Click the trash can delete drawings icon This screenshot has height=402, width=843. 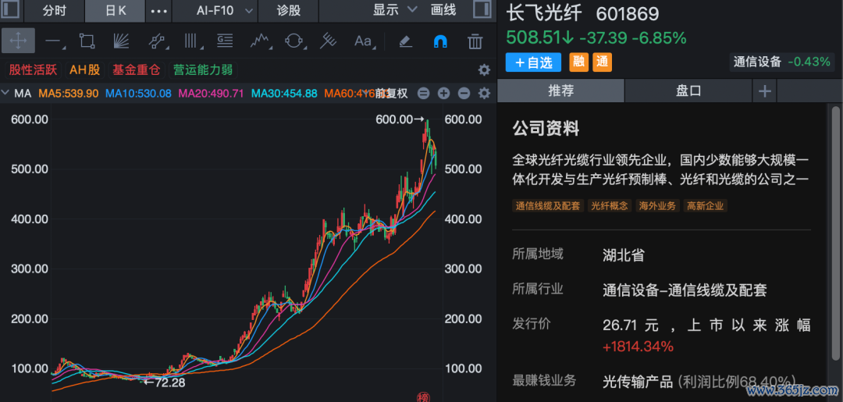(x=475, y=41)
